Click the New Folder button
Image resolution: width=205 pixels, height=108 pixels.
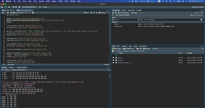117,49
